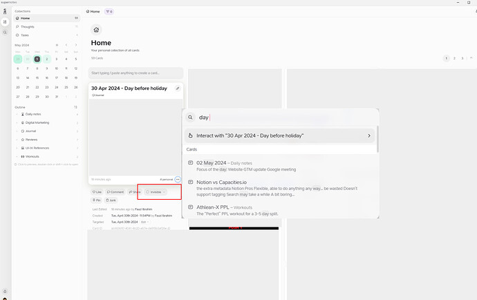
Task: Open the filter button next to Home breadcrumb
Action: [109, 12]
